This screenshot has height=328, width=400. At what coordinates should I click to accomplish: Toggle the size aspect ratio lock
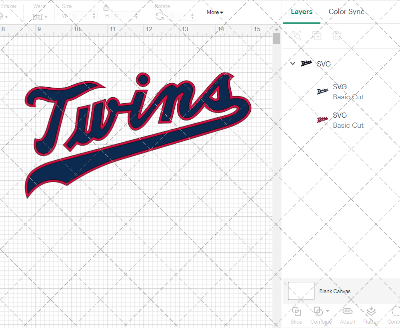point(106,8)
